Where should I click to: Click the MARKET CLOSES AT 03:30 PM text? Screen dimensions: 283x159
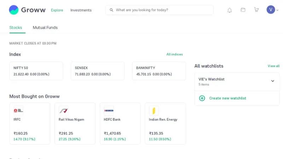pyautogui.click(x=33, y=43)
